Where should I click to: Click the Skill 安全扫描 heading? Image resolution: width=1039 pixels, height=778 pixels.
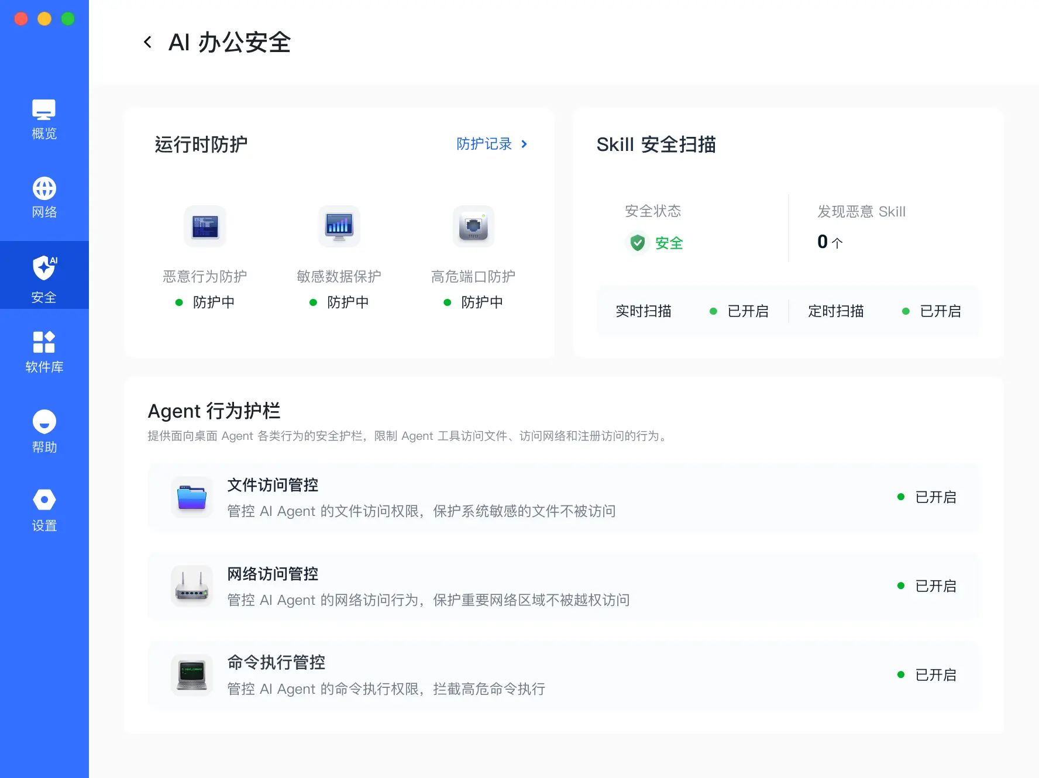656,144
